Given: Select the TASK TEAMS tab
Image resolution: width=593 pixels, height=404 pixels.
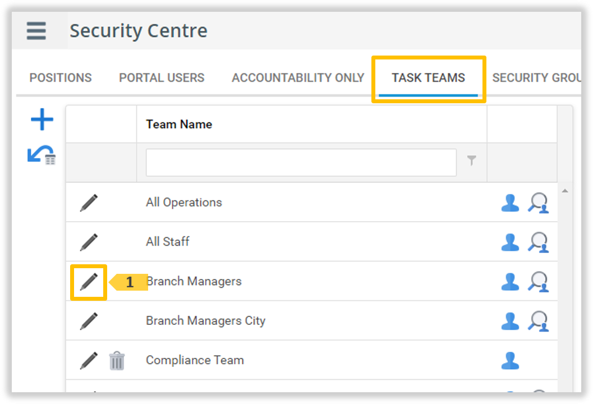Looking at the screenshot, I should point(428,78).
